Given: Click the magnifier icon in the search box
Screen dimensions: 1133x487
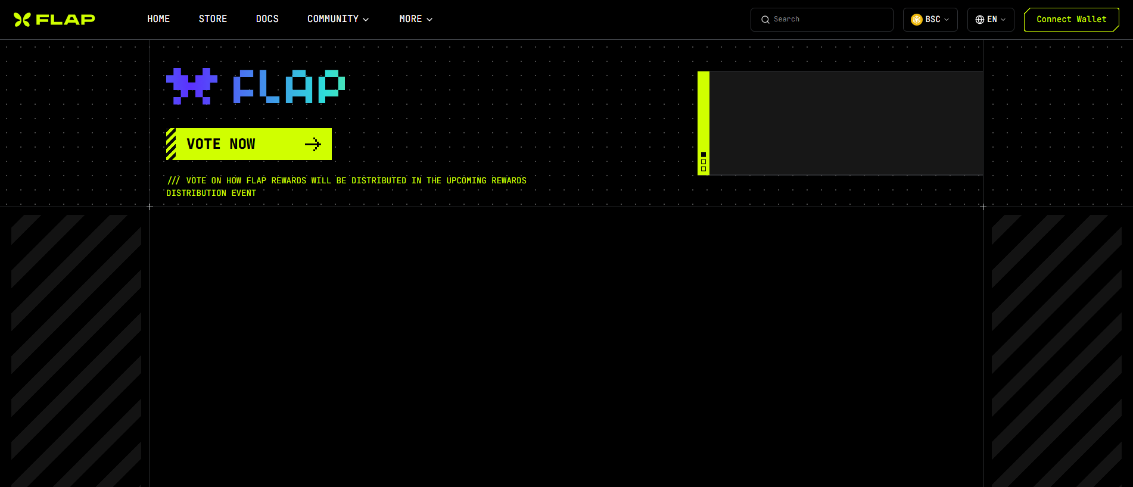Looking at the screenshot, I should click(x=765, y=20).
